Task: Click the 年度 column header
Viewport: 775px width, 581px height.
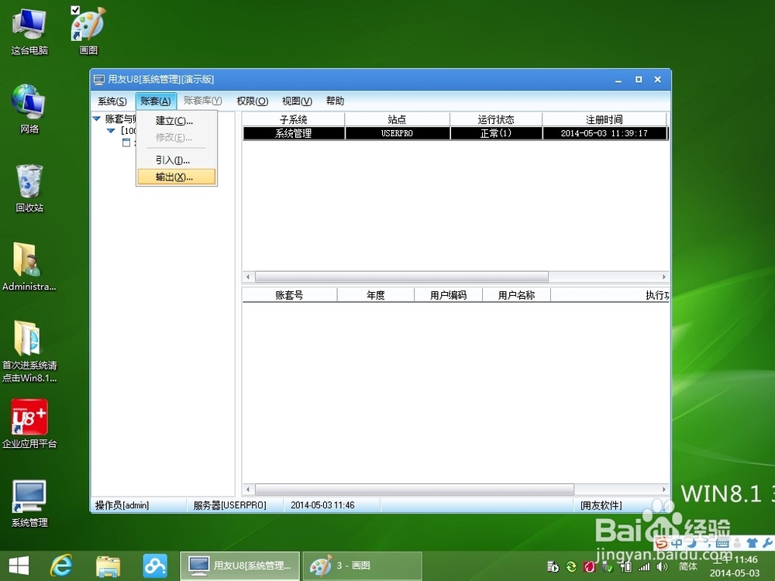Action: click(376, 295)
